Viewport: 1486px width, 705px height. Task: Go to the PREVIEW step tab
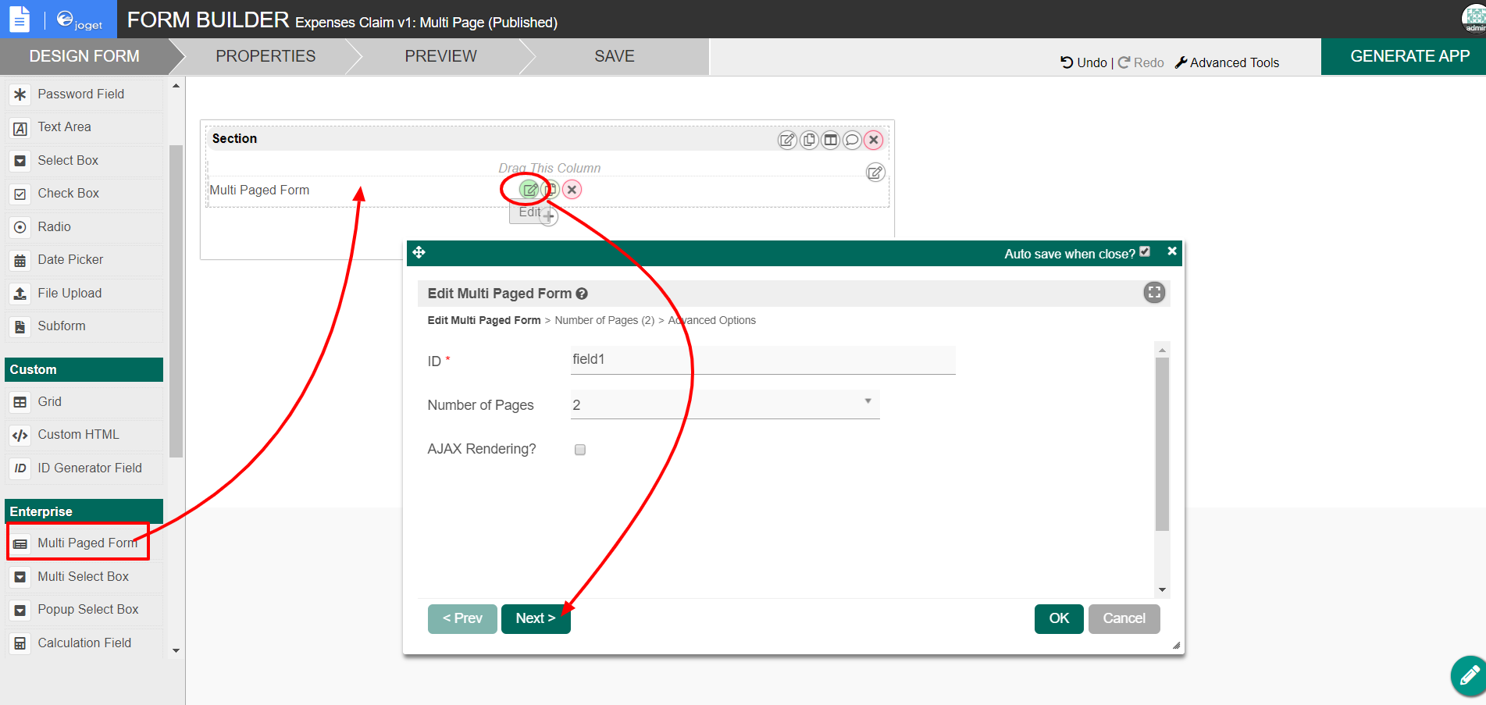[440, 56]
